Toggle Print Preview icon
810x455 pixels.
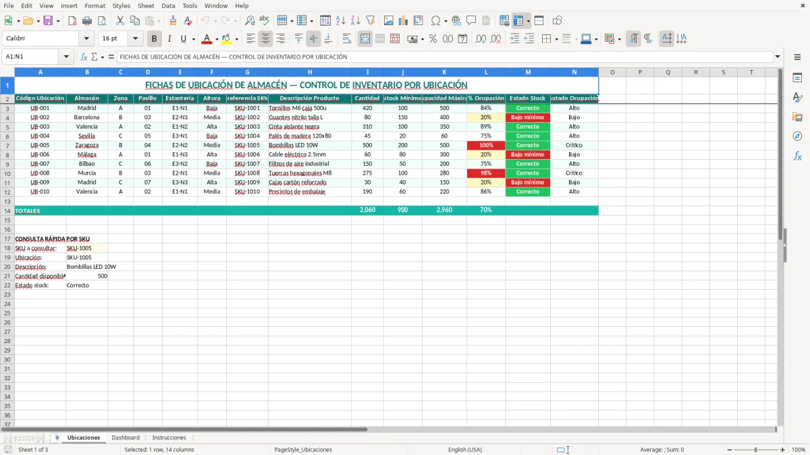tap(102, 21)
